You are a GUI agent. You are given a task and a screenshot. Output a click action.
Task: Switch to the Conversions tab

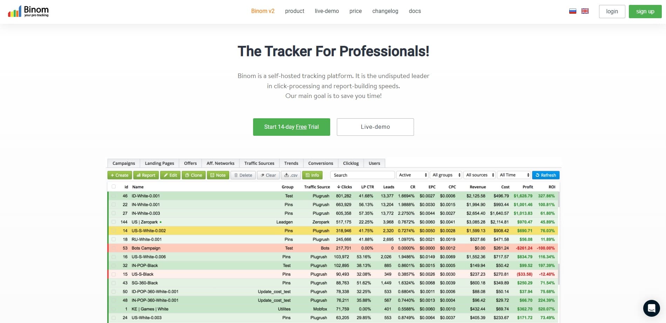(320, 163)
